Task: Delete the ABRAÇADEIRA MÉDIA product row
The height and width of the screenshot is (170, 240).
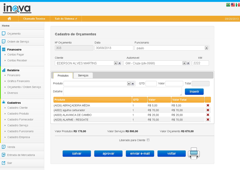Action: click(208, 105)
